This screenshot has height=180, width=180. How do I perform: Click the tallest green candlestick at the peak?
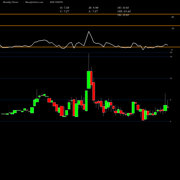[89, 80]
